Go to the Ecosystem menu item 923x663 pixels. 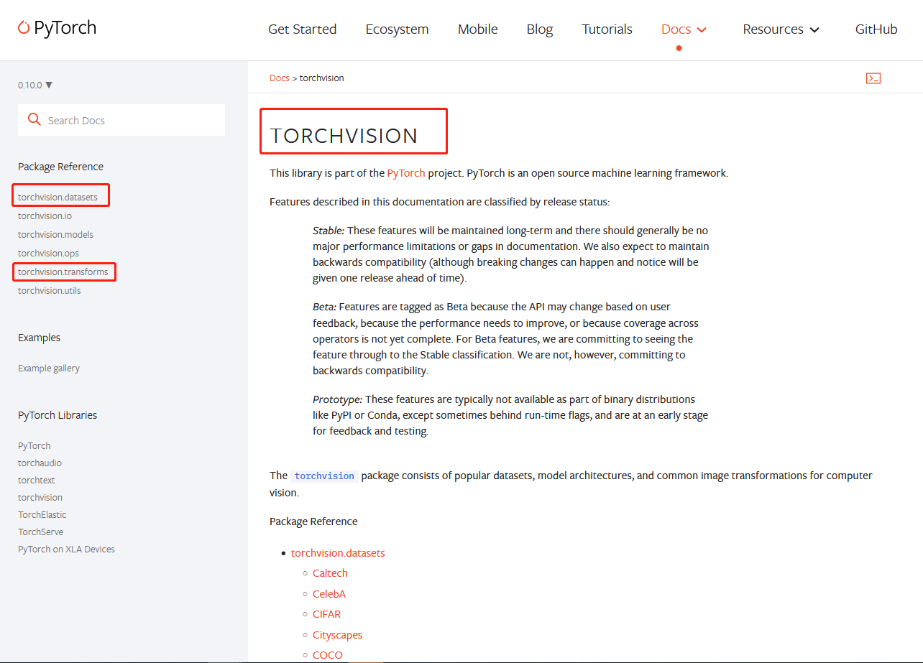(x=397, y=29)
